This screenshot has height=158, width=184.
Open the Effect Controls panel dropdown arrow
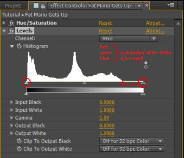tap(139, 6)
